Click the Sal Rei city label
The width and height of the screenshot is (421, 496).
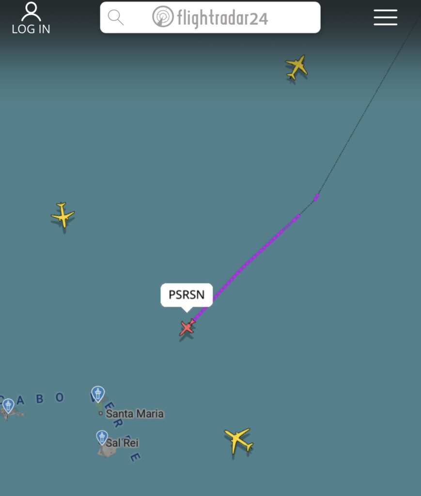122,443
